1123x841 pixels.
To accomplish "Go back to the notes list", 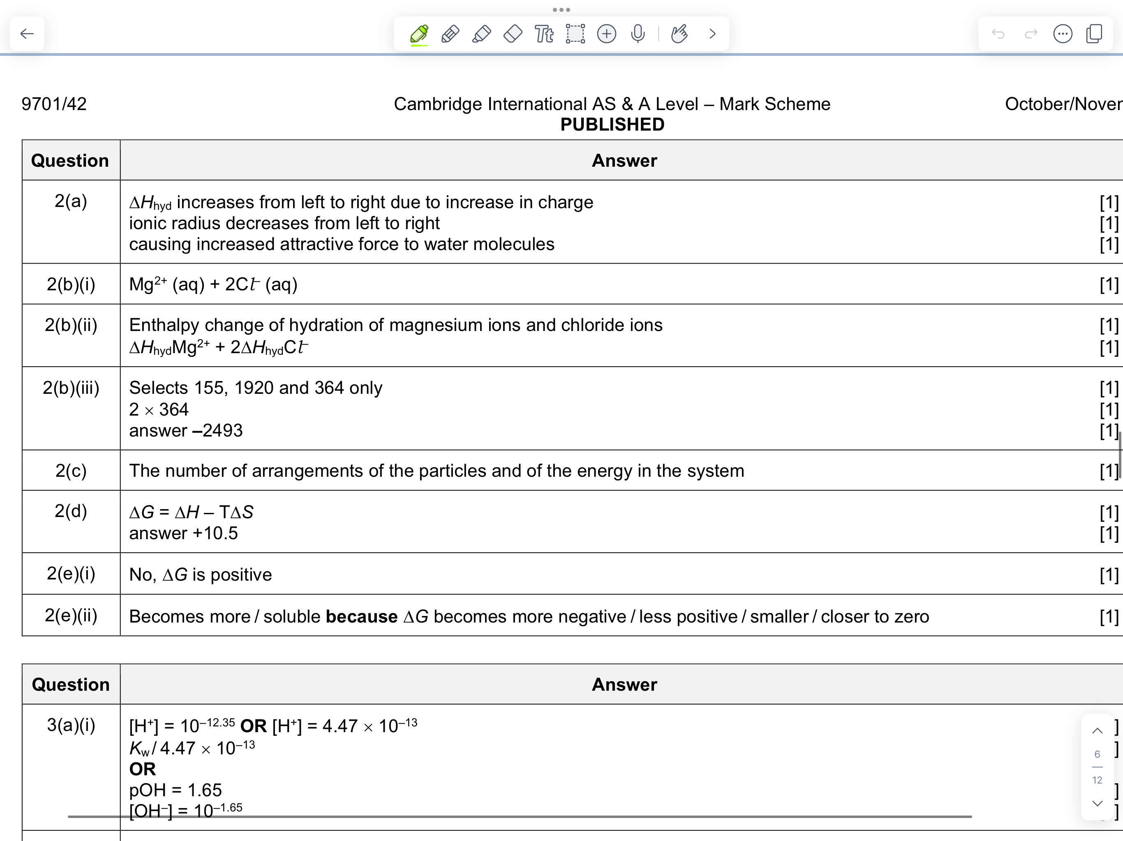I will coord(27,34).
